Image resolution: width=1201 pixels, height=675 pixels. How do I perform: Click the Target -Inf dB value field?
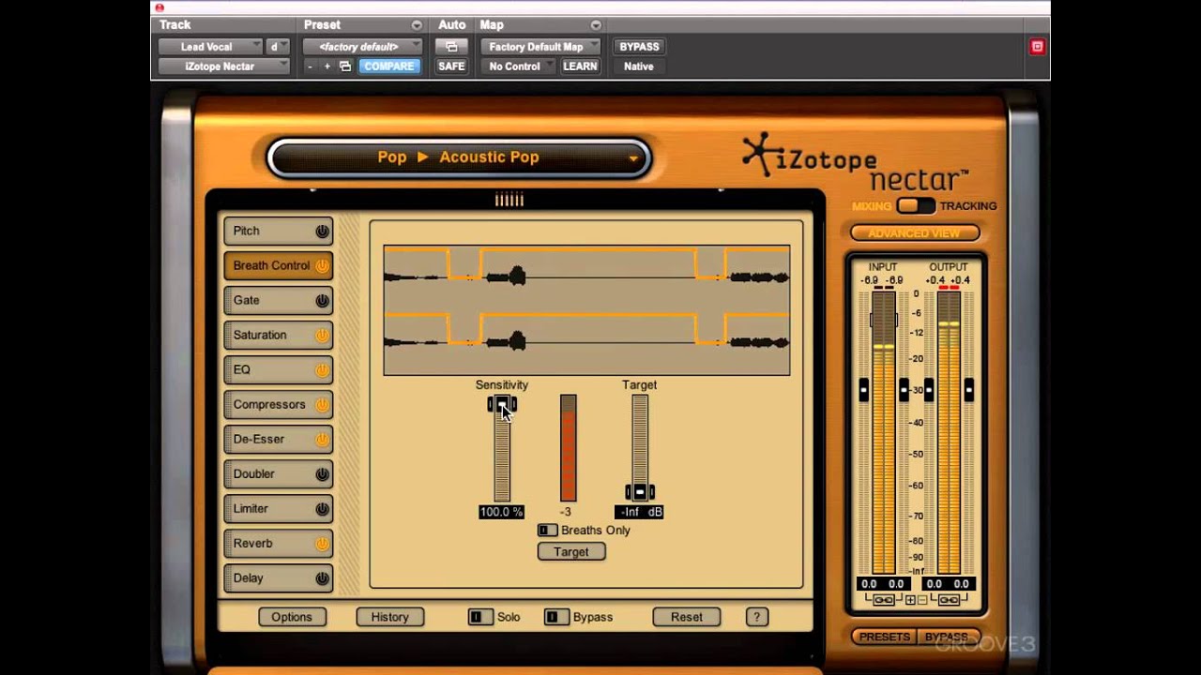(639, 512)
